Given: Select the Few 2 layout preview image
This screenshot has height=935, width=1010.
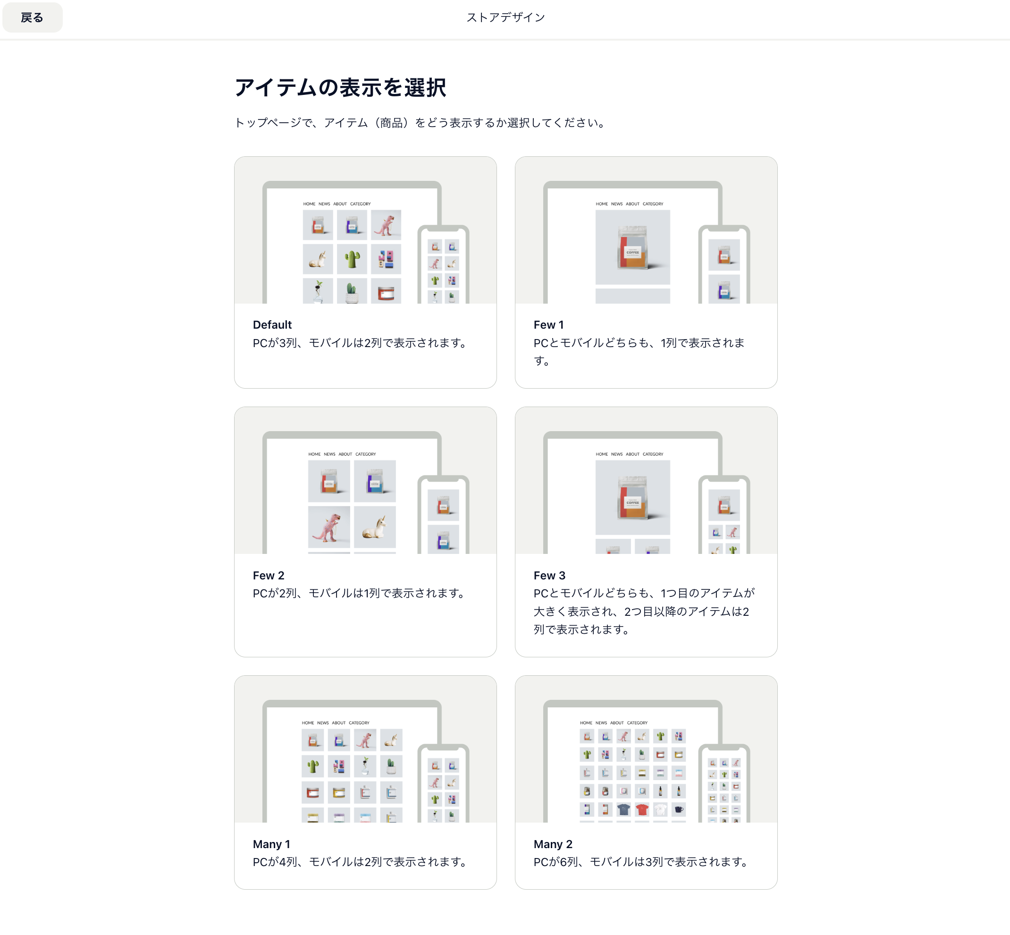Looking at the screenshot, I should point(365,480).
